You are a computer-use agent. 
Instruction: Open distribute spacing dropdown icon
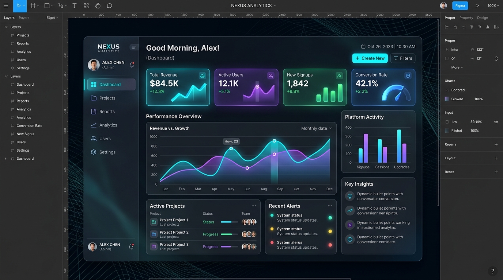point(496,27)
